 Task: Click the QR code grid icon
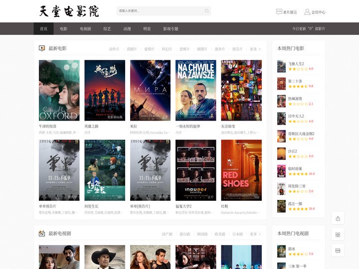[x=338, y=235]
